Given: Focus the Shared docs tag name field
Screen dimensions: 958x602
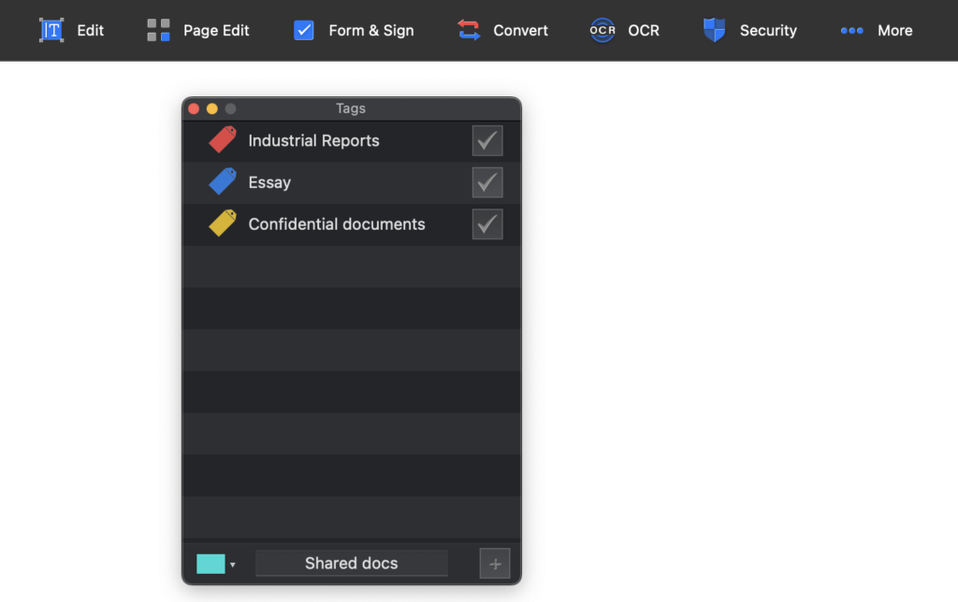Looking at the screenshot, I should point(352,563).
